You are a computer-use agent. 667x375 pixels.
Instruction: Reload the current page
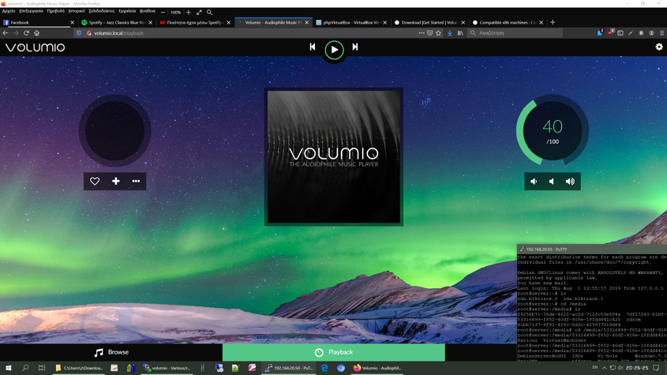click(26, 33)
